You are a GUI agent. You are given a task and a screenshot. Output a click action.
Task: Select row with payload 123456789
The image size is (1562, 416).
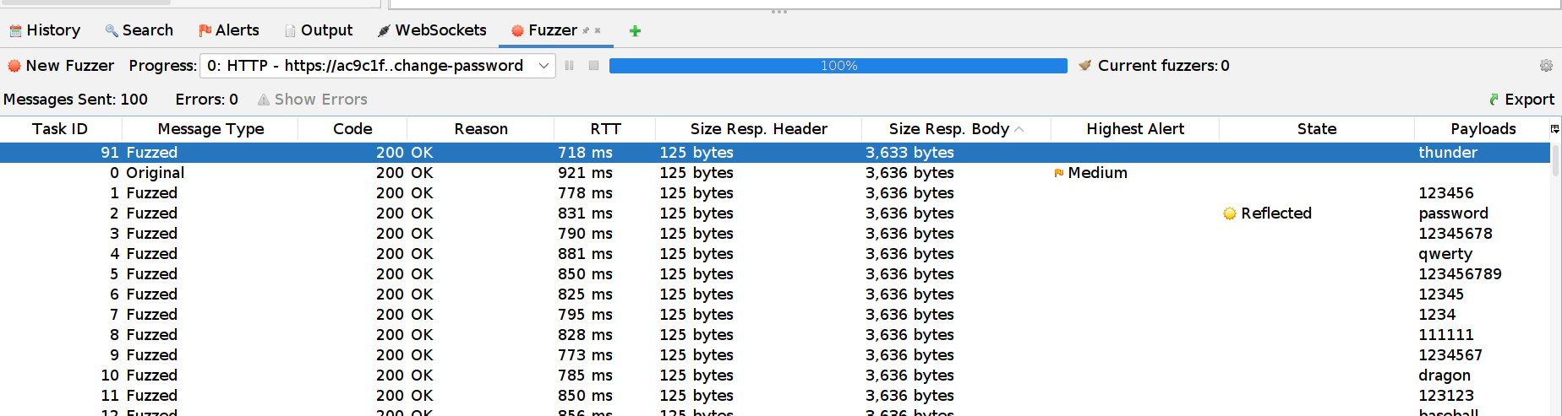click(x=775, y=274)
